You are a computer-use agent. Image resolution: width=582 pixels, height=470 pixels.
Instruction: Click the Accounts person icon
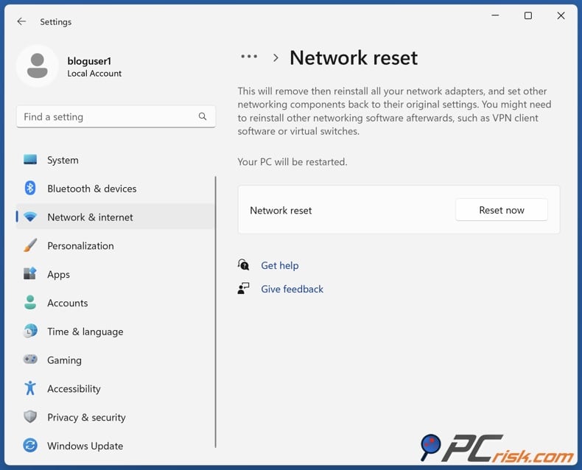point(30,303)
